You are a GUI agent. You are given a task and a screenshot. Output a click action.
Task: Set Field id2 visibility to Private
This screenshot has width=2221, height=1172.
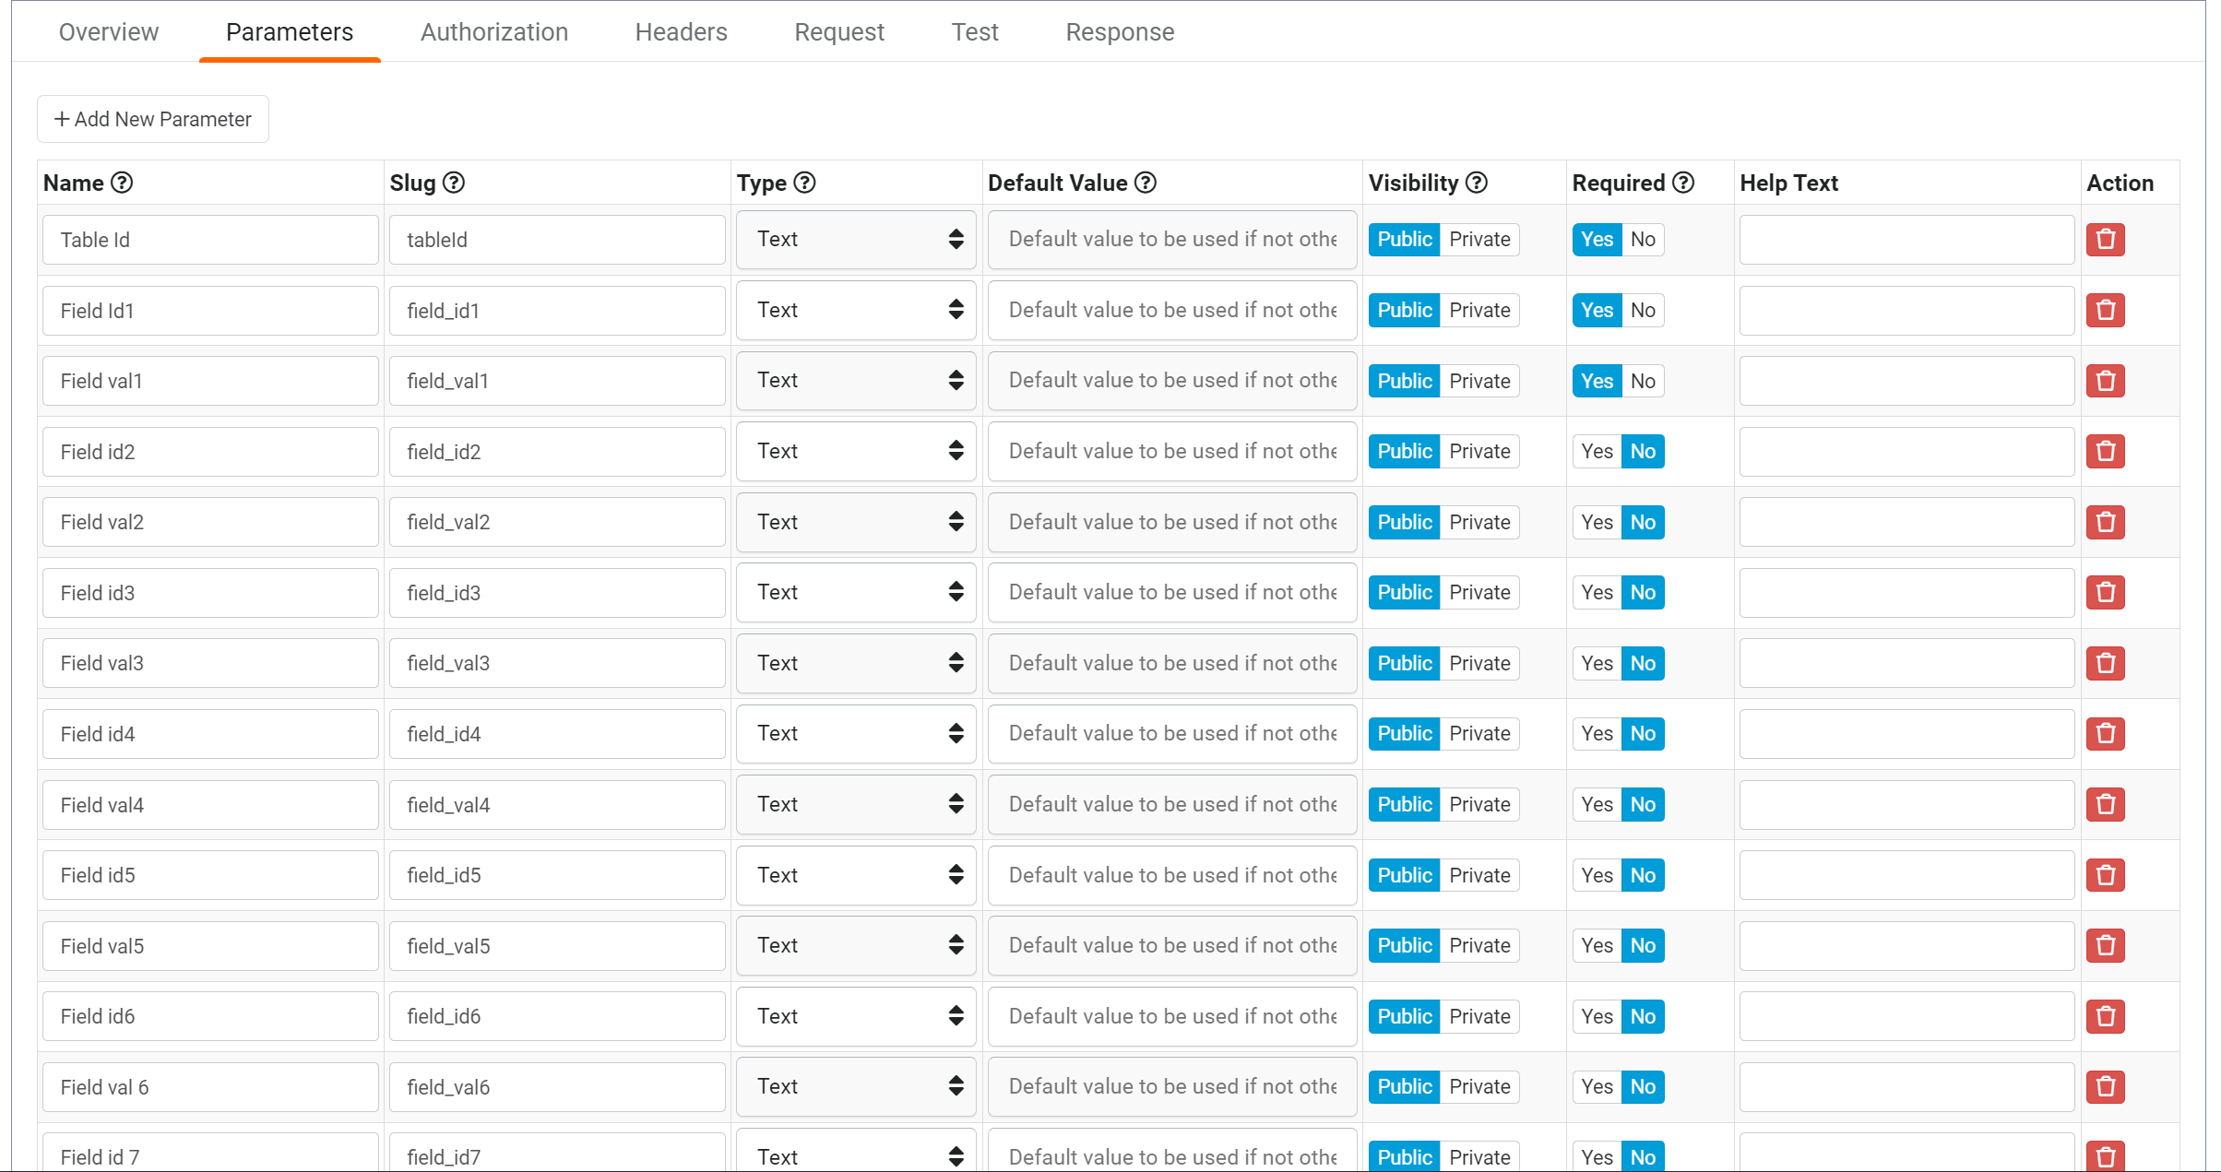click(x=1479, y=451)
